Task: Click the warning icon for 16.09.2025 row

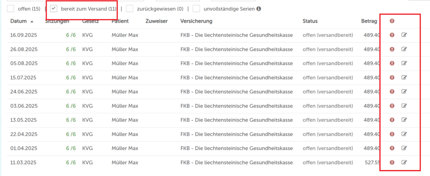Action: coord(392,35)
